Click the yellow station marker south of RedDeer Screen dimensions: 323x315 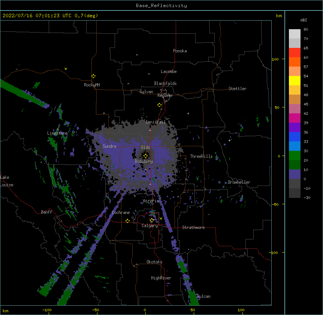pyautogui.click(x=159, y=105)
